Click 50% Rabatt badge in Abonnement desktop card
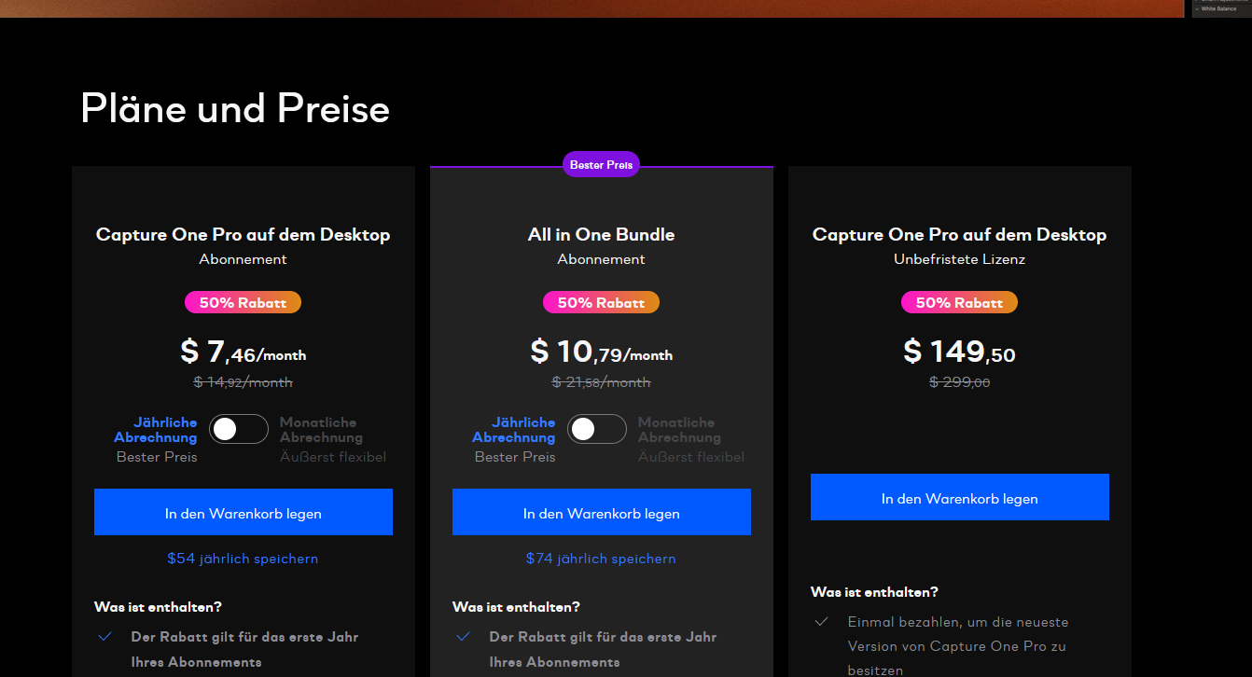This screenshot has height=677, width=1252. click(x=243, y=302)
